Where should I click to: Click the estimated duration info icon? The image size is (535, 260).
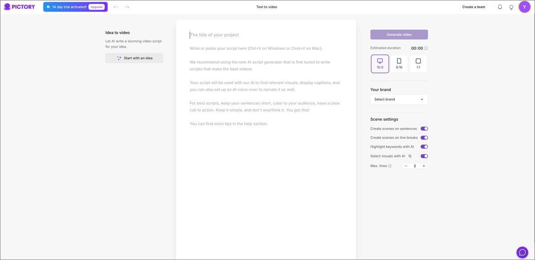click(426, 48)
